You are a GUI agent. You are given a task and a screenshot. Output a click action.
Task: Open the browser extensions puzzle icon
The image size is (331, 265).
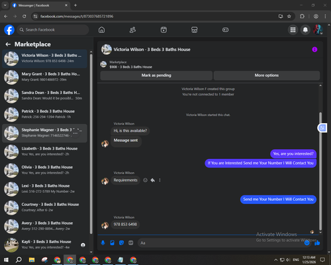(302, 17)
